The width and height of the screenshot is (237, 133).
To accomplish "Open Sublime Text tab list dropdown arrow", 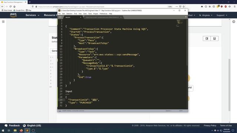I will point(186,17).
